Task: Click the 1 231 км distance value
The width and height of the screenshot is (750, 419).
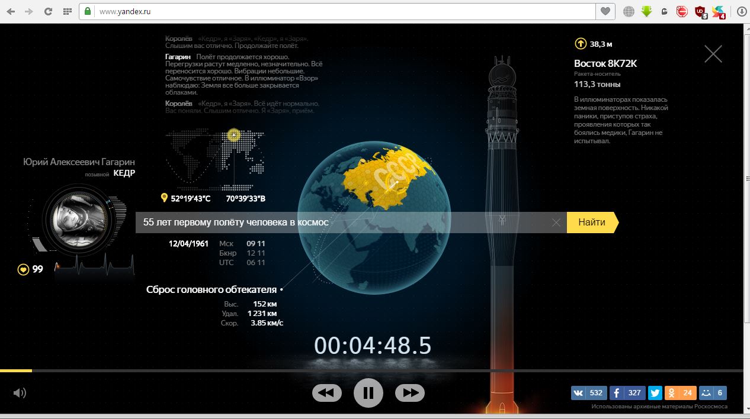Action: (262, 313)
